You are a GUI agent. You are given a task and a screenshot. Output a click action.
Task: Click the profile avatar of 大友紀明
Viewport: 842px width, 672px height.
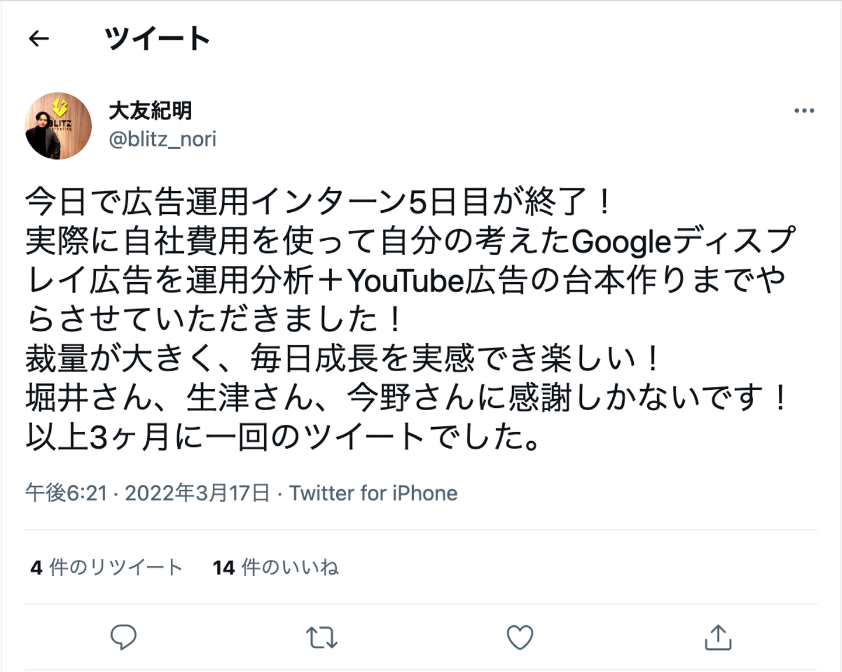58,126
